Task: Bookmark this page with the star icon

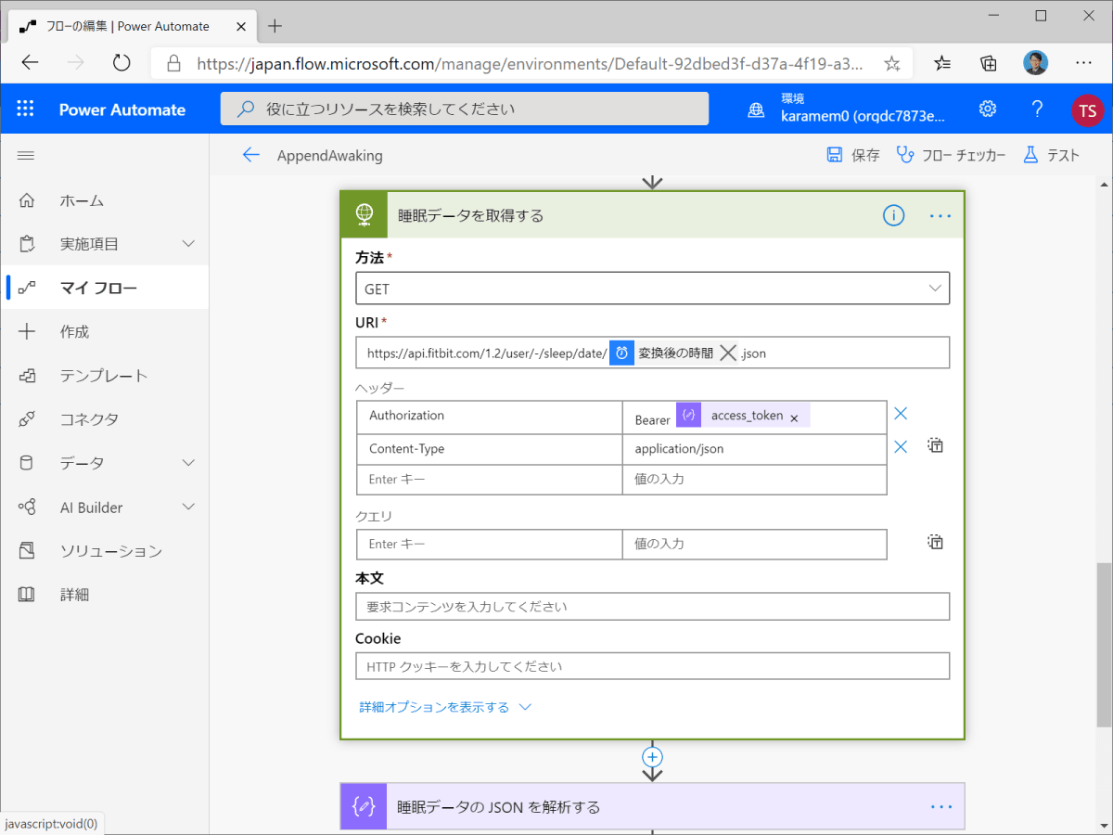Action: click(891, 63)
